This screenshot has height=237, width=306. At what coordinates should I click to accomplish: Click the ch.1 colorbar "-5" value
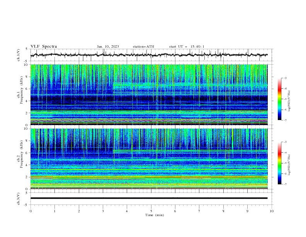(285, 99)
